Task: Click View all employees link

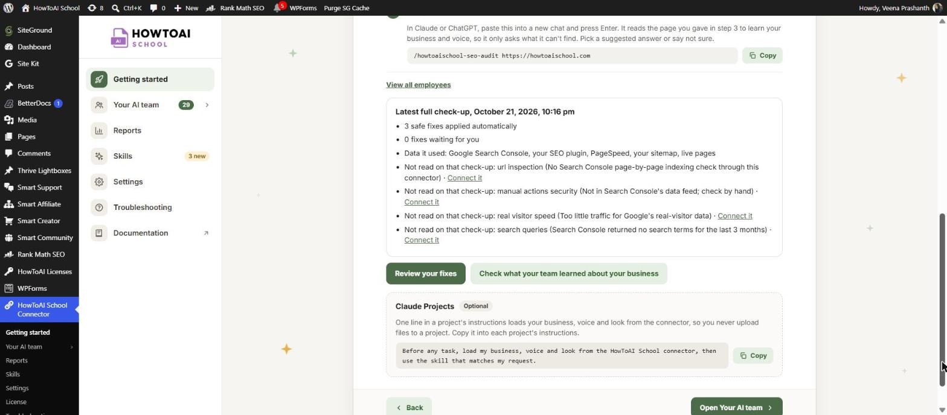Action: coord(419,85)
